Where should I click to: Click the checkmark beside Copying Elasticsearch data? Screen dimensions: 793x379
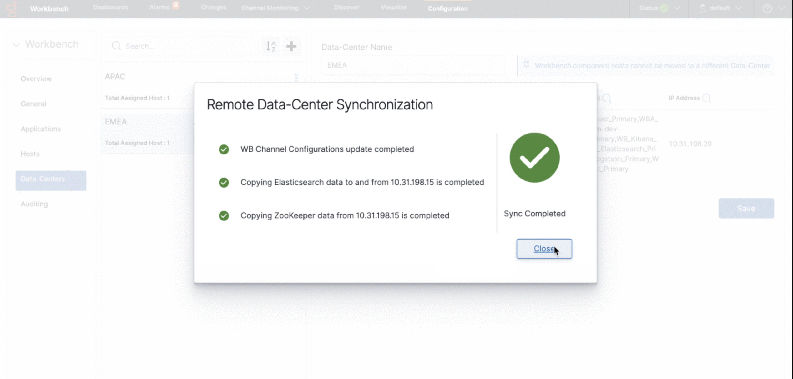(224, 182)
